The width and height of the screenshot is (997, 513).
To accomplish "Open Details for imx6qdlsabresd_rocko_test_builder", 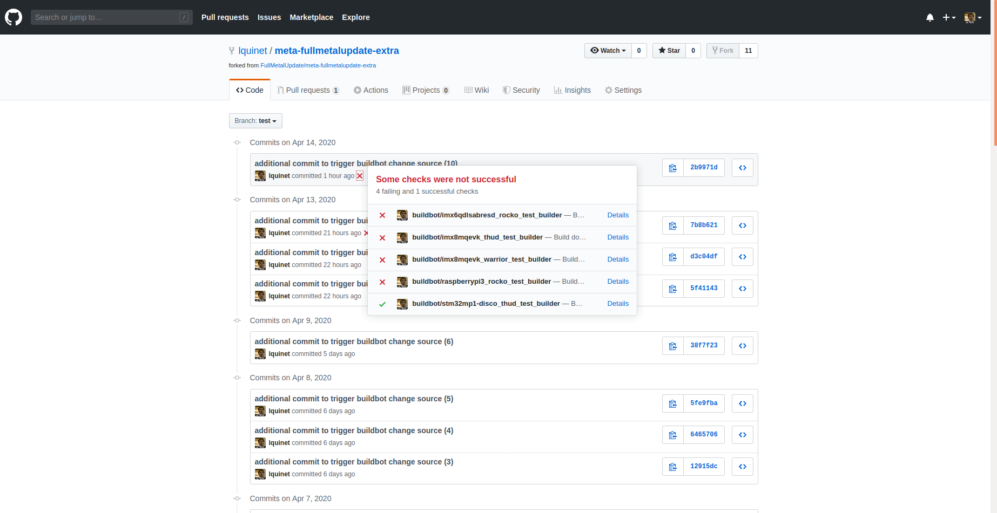I will (618, 215).
